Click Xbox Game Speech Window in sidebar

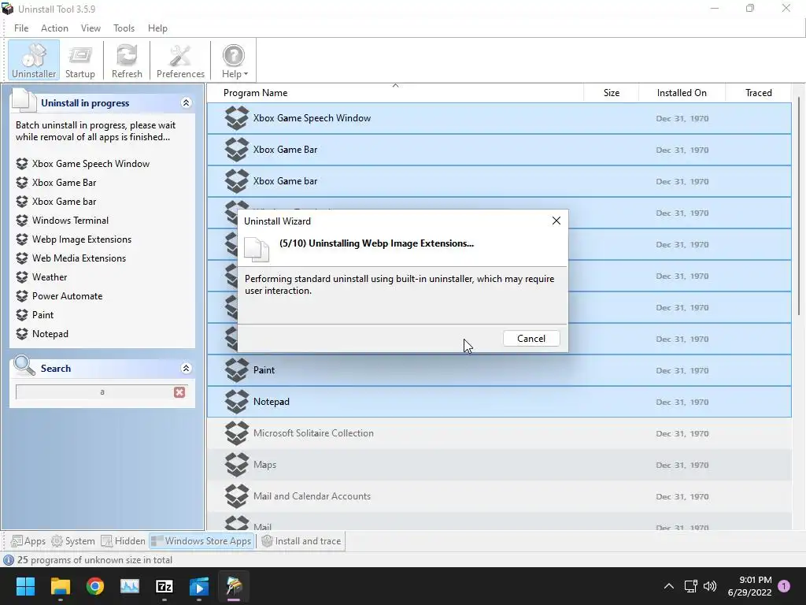coord(91,164)
